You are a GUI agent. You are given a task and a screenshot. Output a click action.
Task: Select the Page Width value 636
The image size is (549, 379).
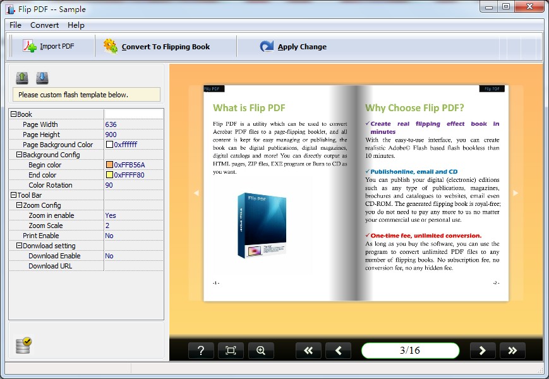pos(111,124)
